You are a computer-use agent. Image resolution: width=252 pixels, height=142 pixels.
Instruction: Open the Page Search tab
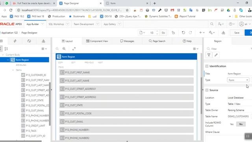pyautogui.click(x=157, y=41)
